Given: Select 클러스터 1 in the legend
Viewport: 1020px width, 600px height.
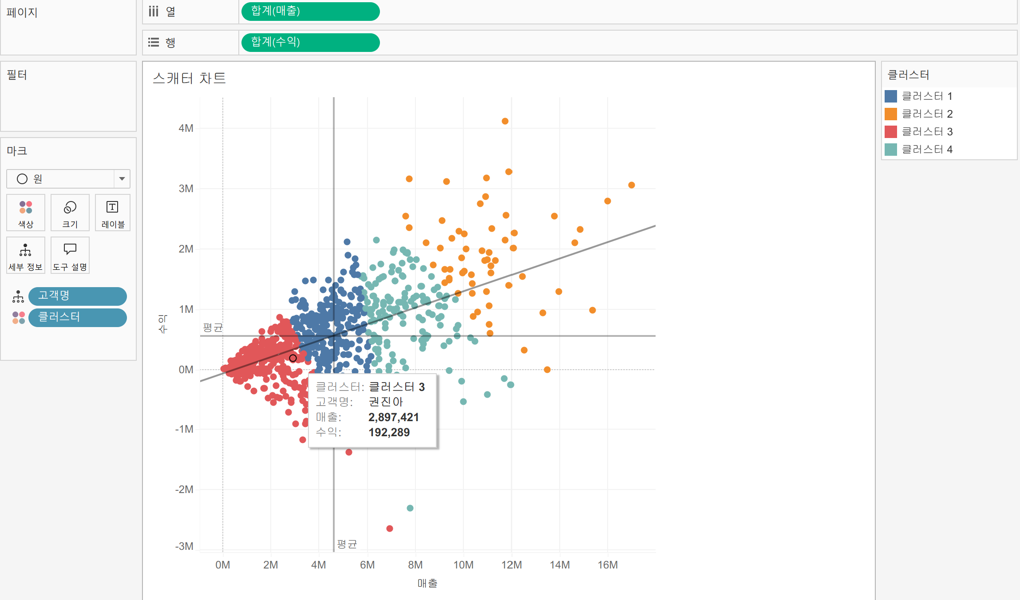Looking at the screenshot, I should click(x=926, y=96).
